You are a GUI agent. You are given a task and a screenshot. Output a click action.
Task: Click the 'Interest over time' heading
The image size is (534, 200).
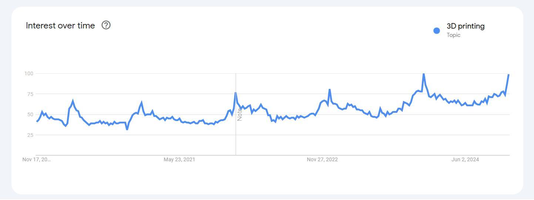pyautogui.click(x=60, y=26)
